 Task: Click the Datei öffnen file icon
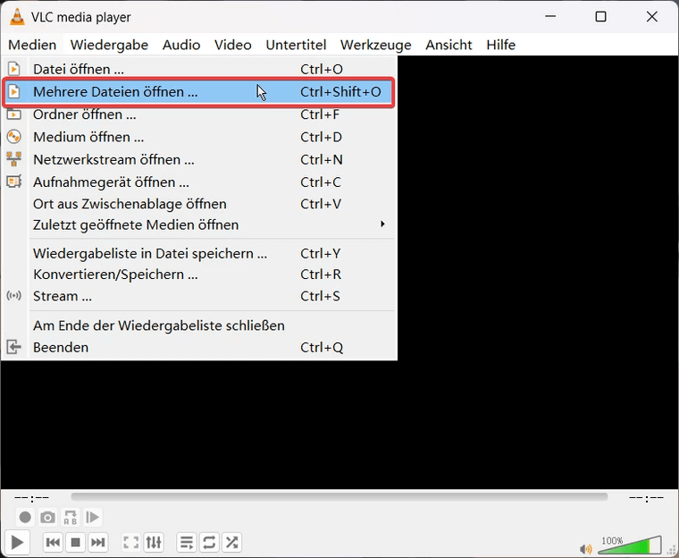(14, 69)
